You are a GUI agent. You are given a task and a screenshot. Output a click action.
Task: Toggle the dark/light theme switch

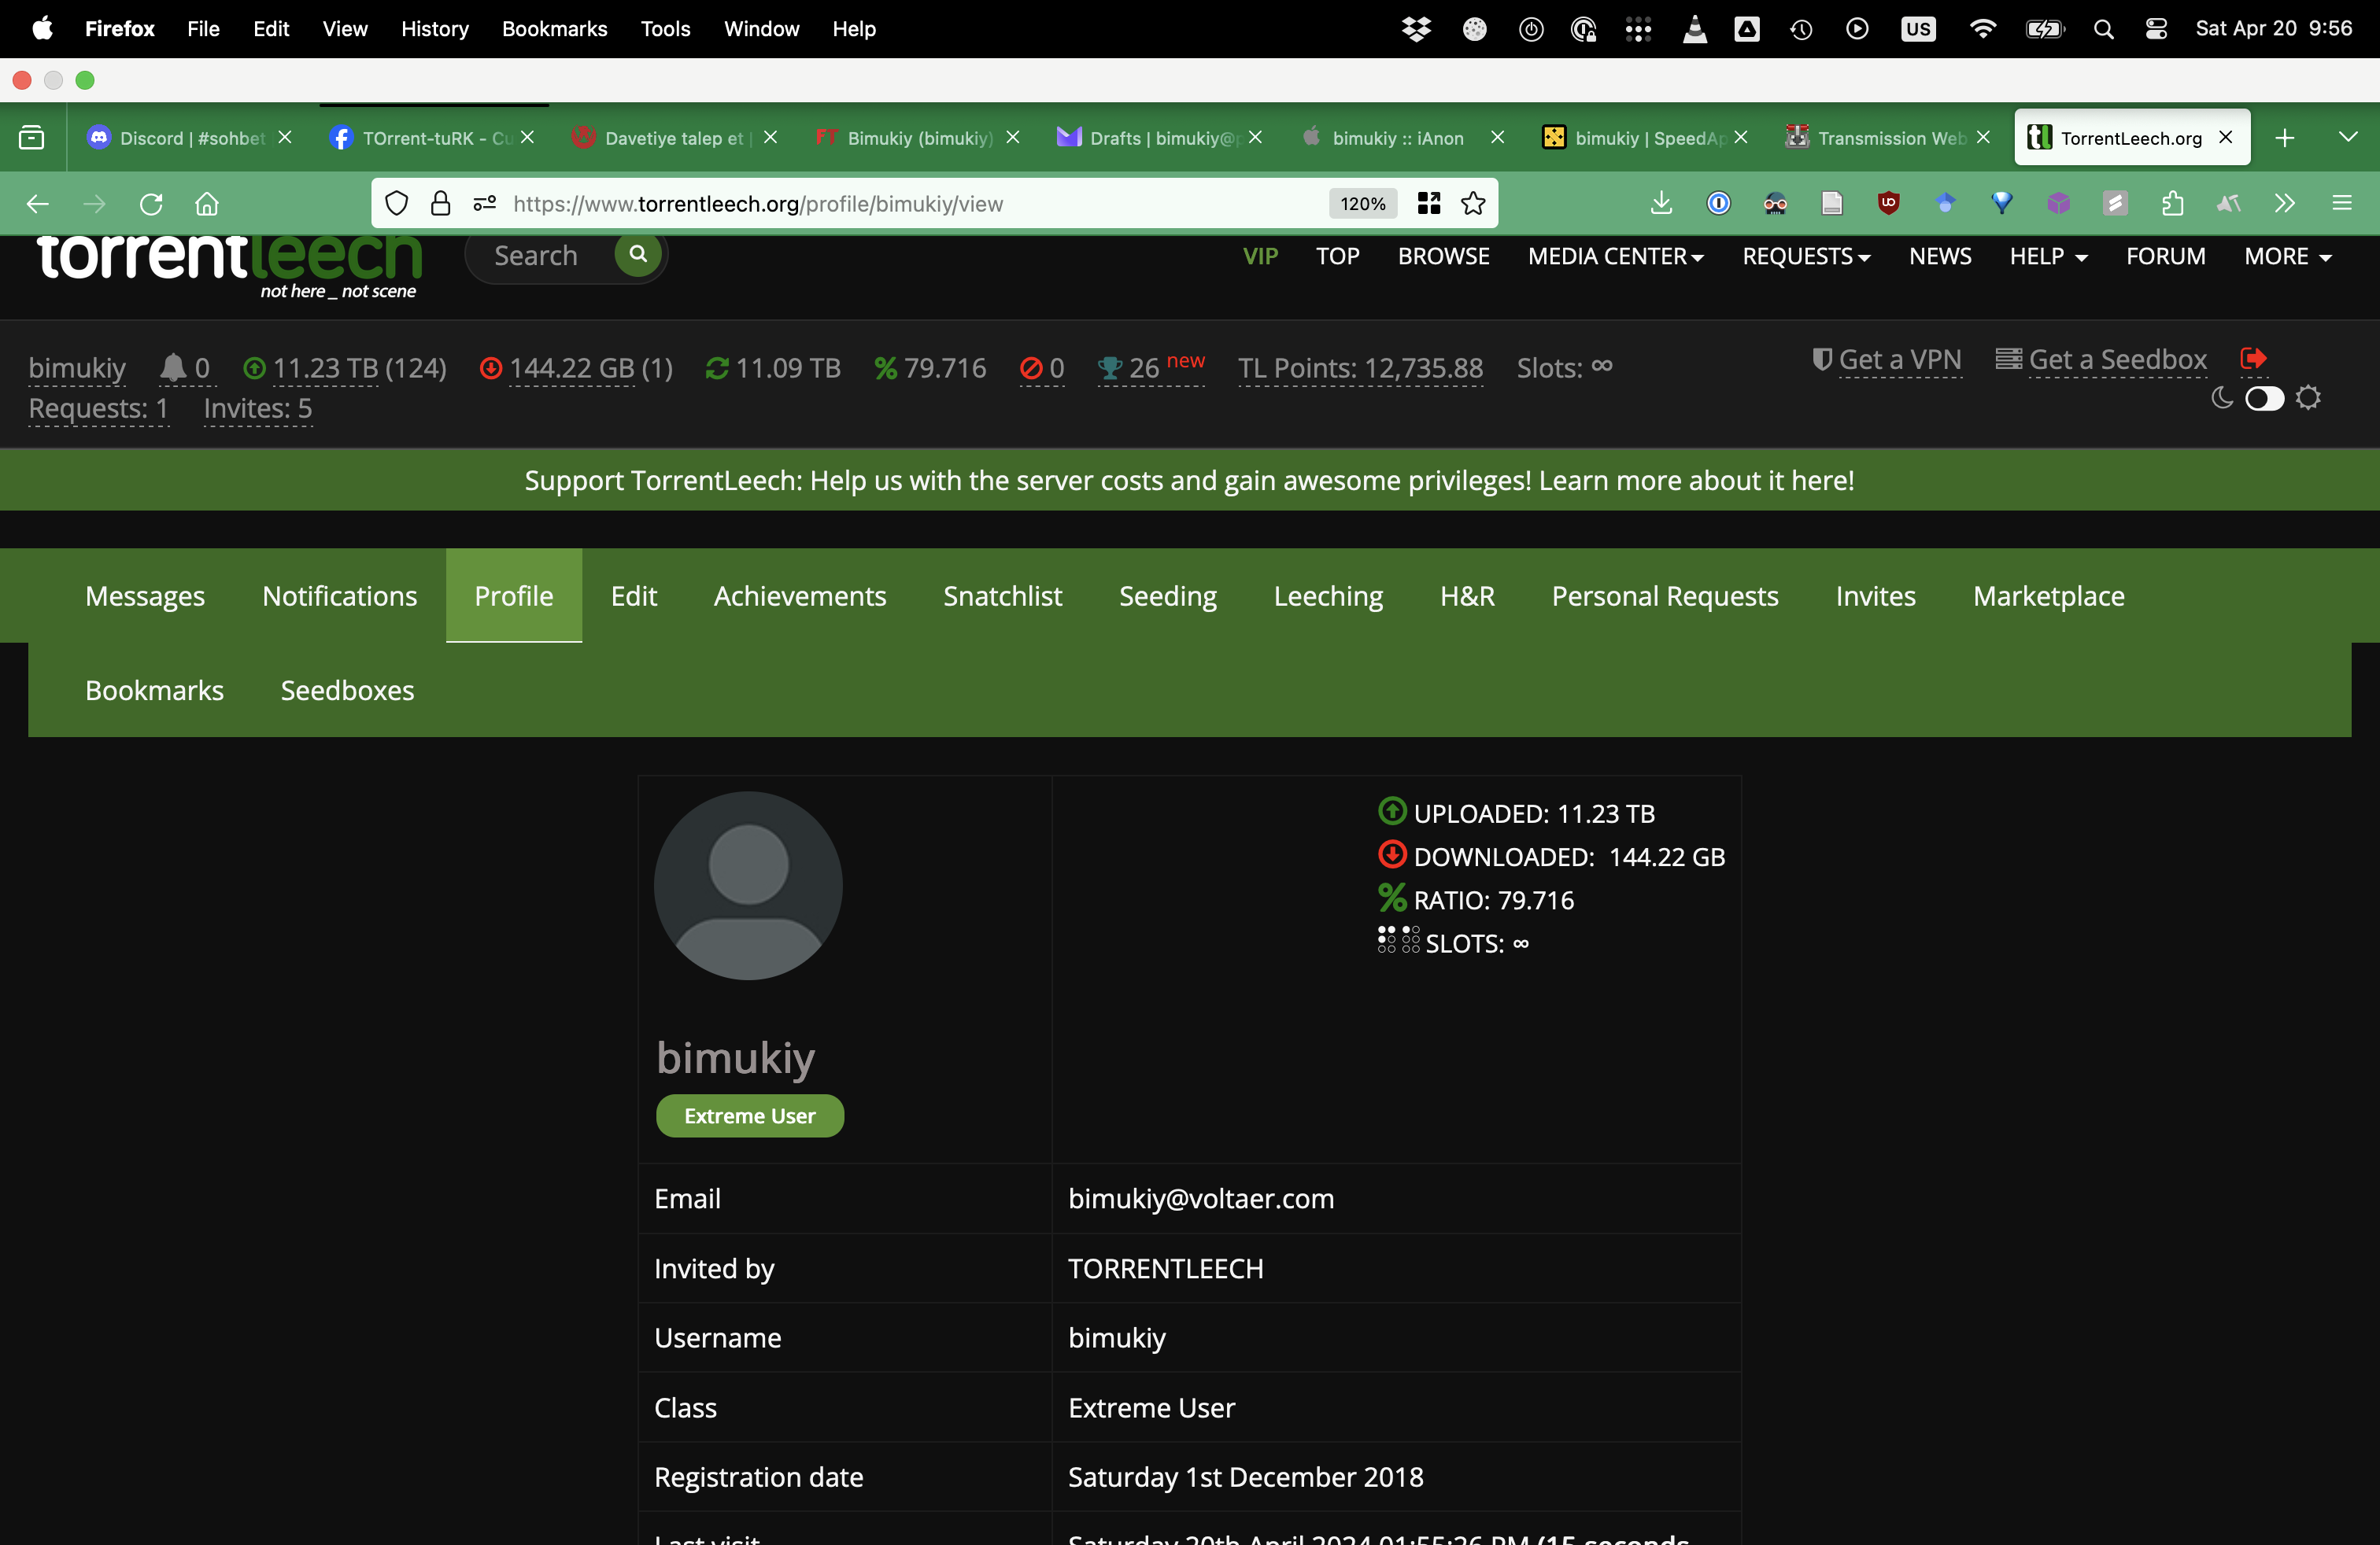[x=2264, y=399]
